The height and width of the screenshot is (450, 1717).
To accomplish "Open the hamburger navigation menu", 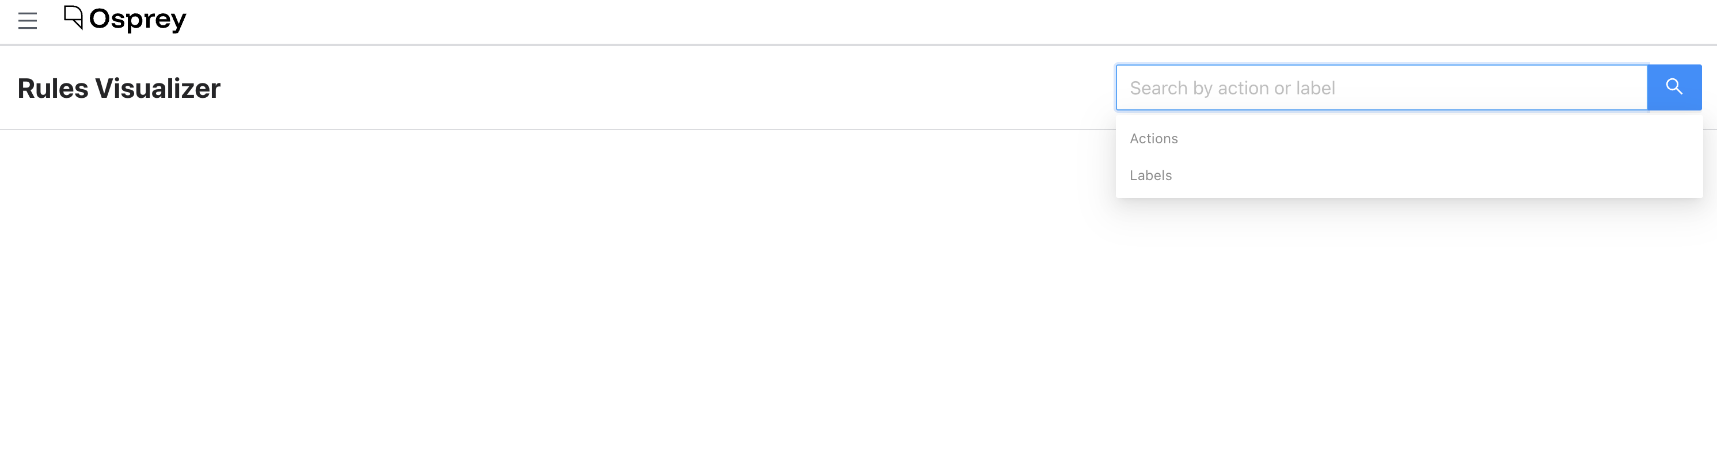I will [27, 21].
